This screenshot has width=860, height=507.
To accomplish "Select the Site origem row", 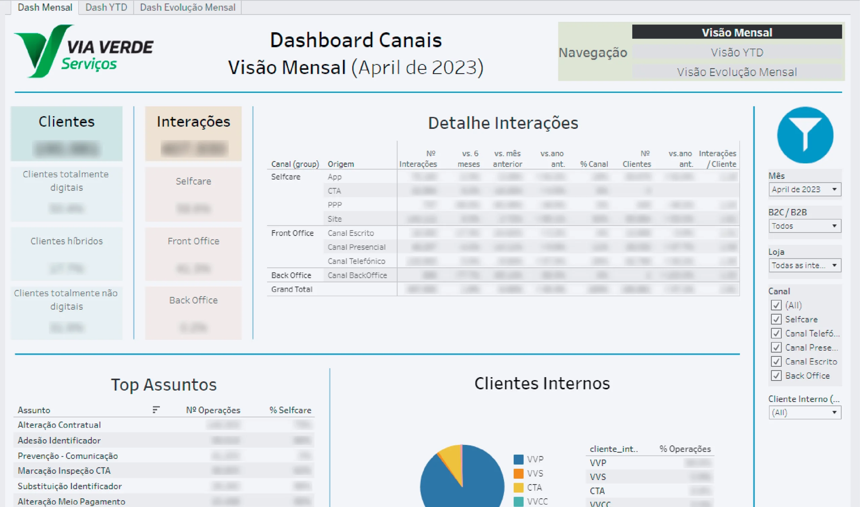I will tap(531, 219).
